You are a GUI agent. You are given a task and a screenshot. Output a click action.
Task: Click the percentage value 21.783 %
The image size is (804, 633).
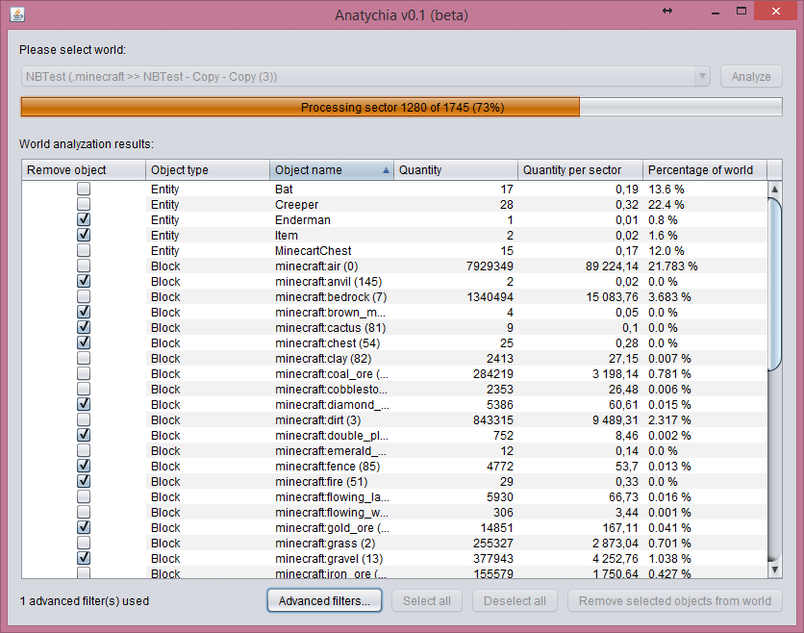click(673, 266)
